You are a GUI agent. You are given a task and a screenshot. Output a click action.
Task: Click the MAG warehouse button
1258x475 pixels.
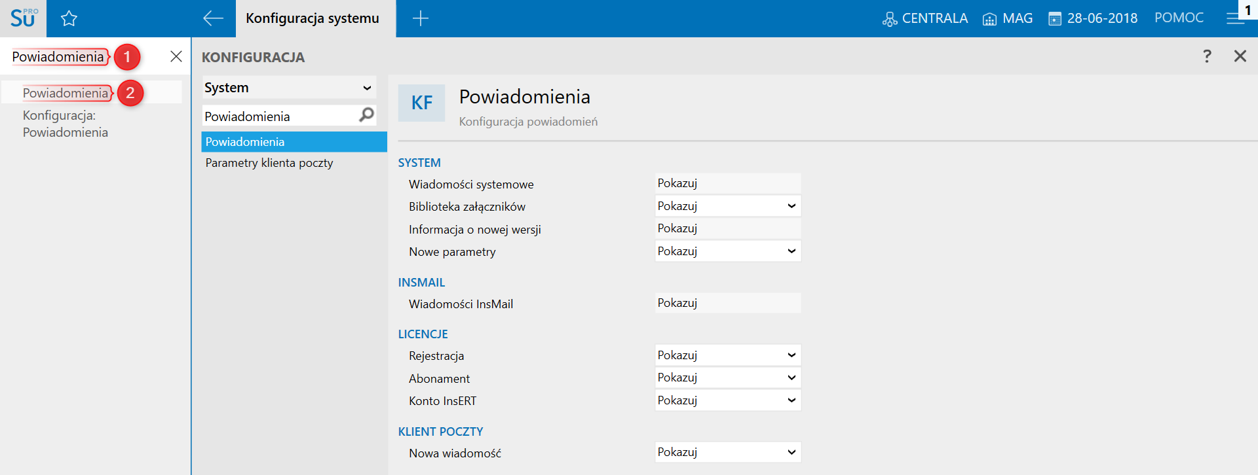tap(1008, 18)
